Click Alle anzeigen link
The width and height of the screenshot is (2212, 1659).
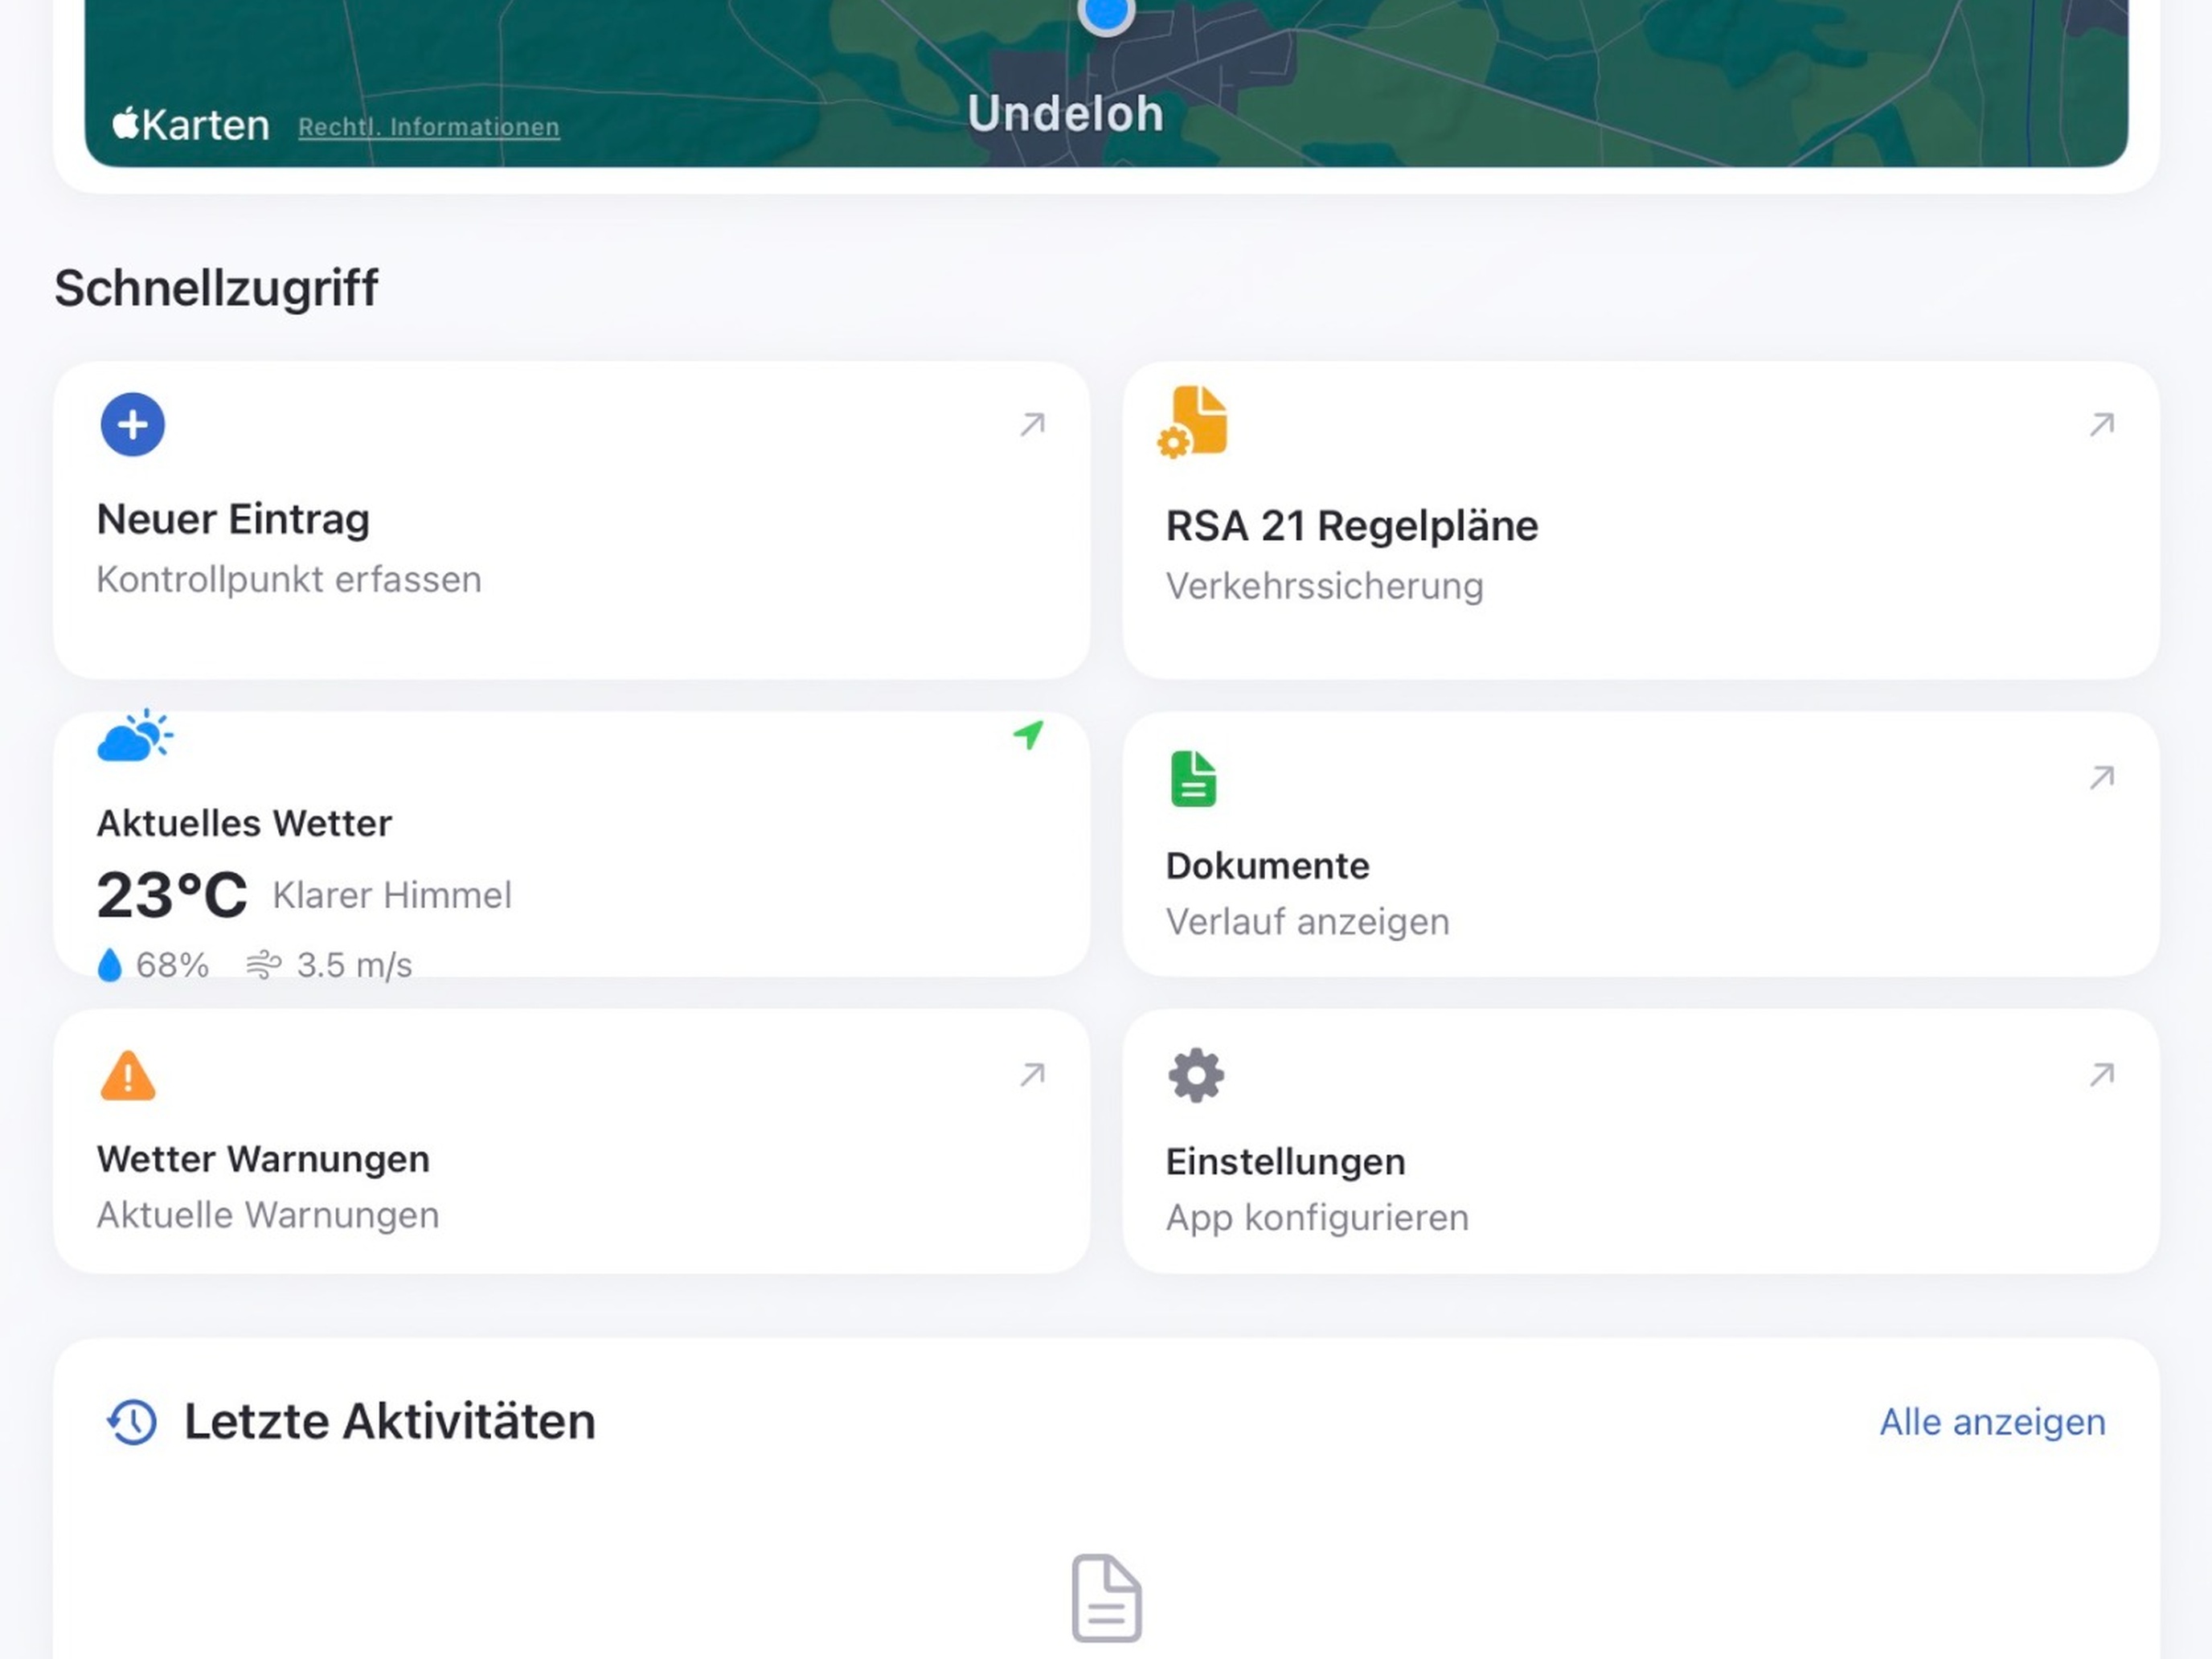click(1993, 1422)
